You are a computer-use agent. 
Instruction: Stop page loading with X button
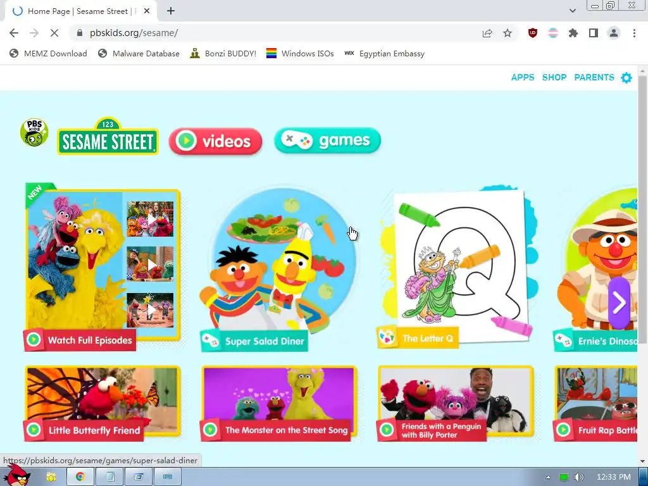54,33
